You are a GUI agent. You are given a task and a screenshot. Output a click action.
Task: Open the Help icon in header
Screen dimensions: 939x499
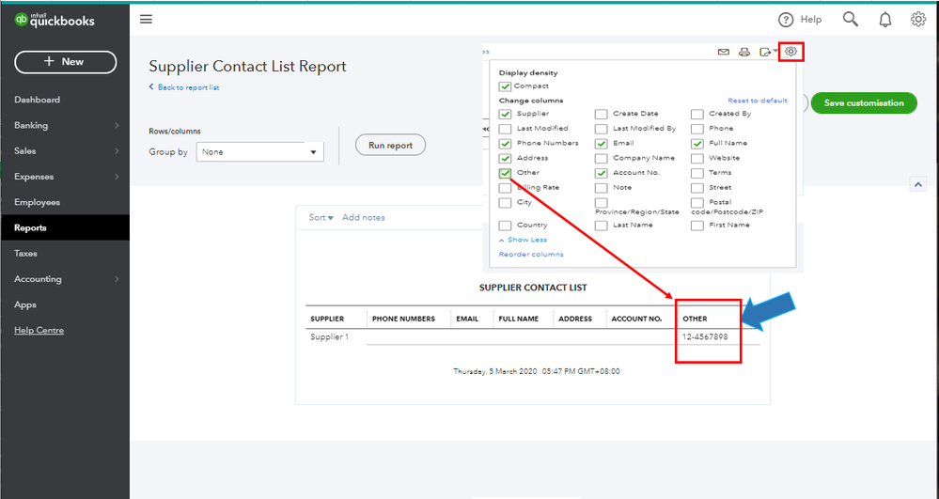(x=785, y=20)
